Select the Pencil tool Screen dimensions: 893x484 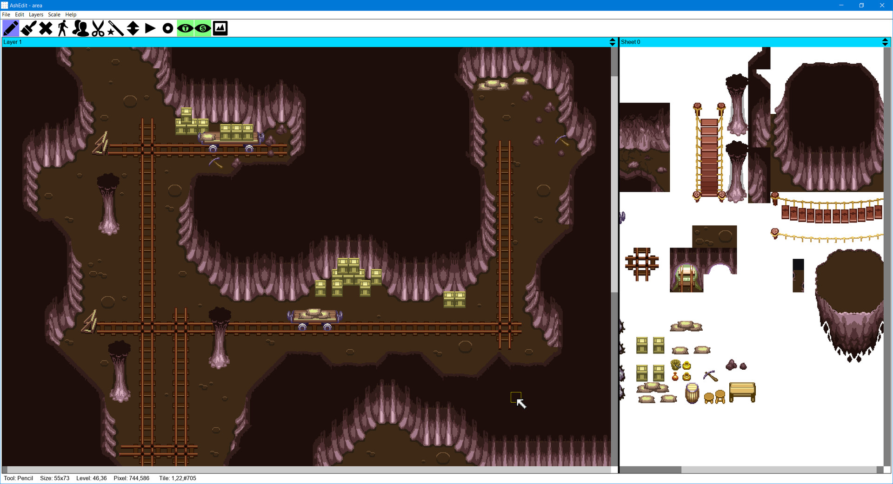click(11, 28)
